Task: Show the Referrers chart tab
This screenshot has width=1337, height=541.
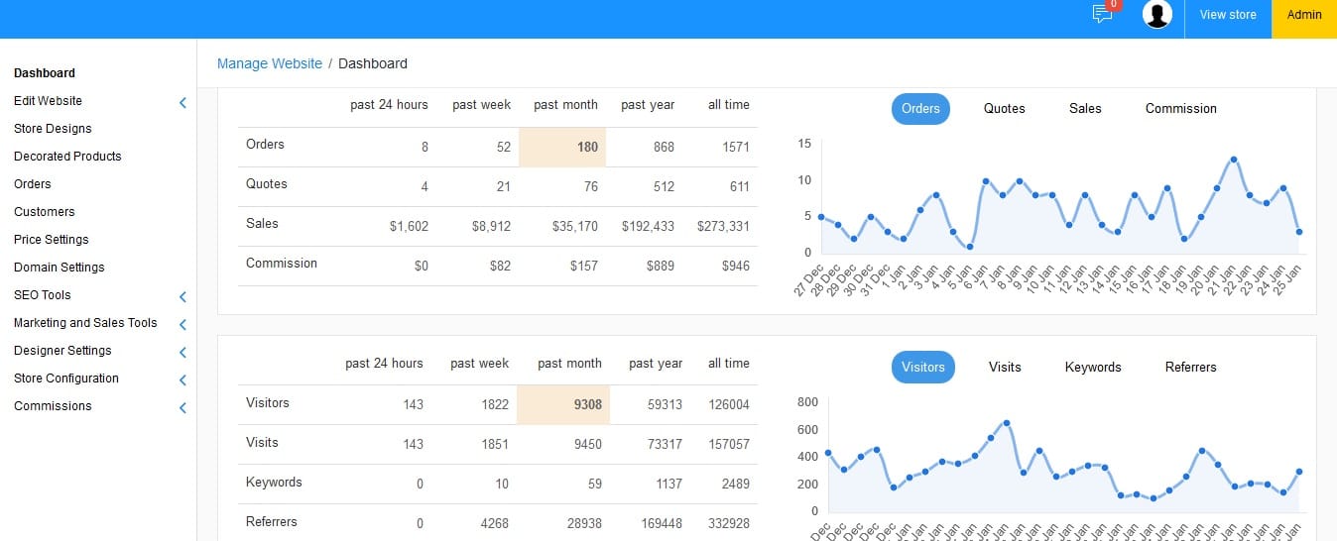Action: (x=1190, y=368)
